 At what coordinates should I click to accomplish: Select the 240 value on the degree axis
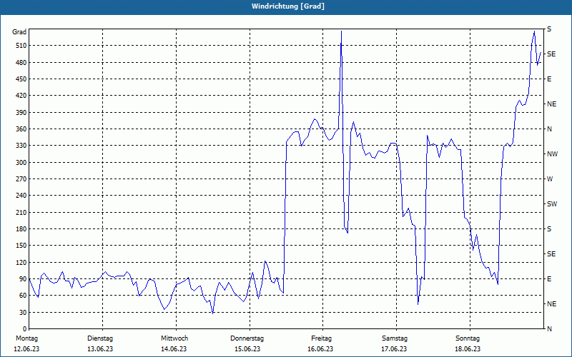pos(21,196)
